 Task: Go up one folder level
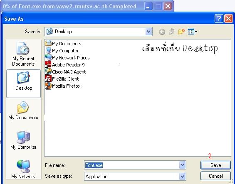click(172, 32)
